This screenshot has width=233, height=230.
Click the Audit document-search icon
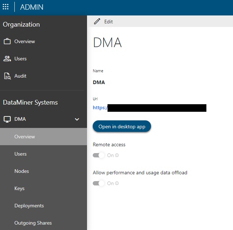coord(7,76)
